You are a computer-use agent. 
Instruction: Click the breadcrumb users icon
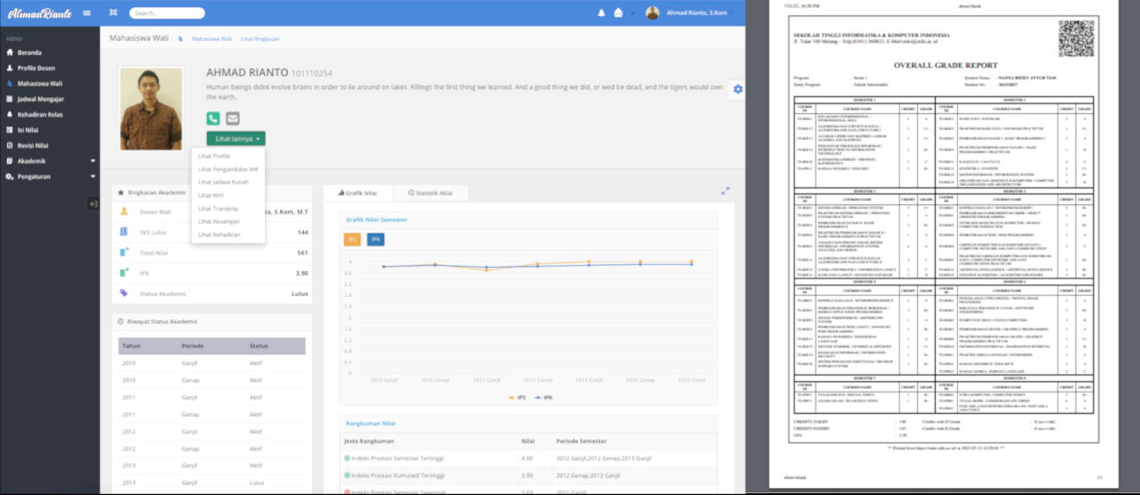[180, 39]
